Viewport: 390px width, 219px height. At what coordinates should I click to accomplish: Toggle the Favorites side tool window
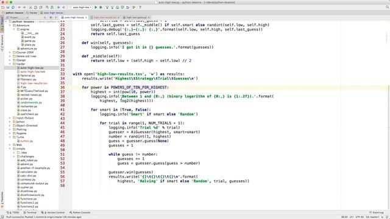point(2,200)
